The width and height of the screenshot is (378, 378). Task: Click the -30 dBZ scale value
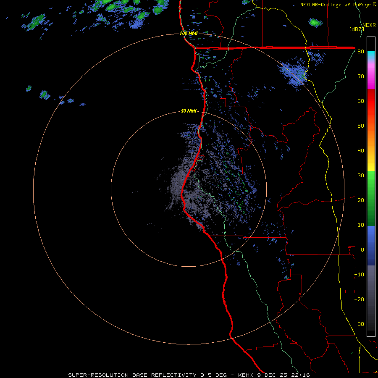359,324
